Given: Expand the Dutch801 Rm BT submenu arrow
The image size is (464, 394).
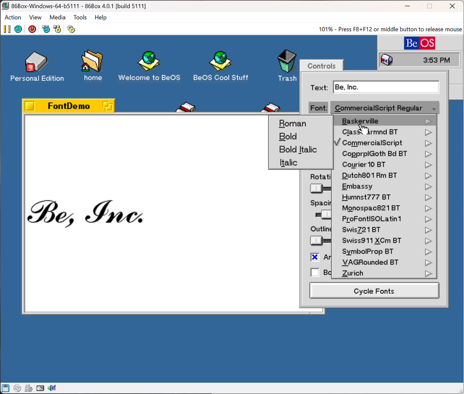Looking at the screenshot, I should point(429,176).
